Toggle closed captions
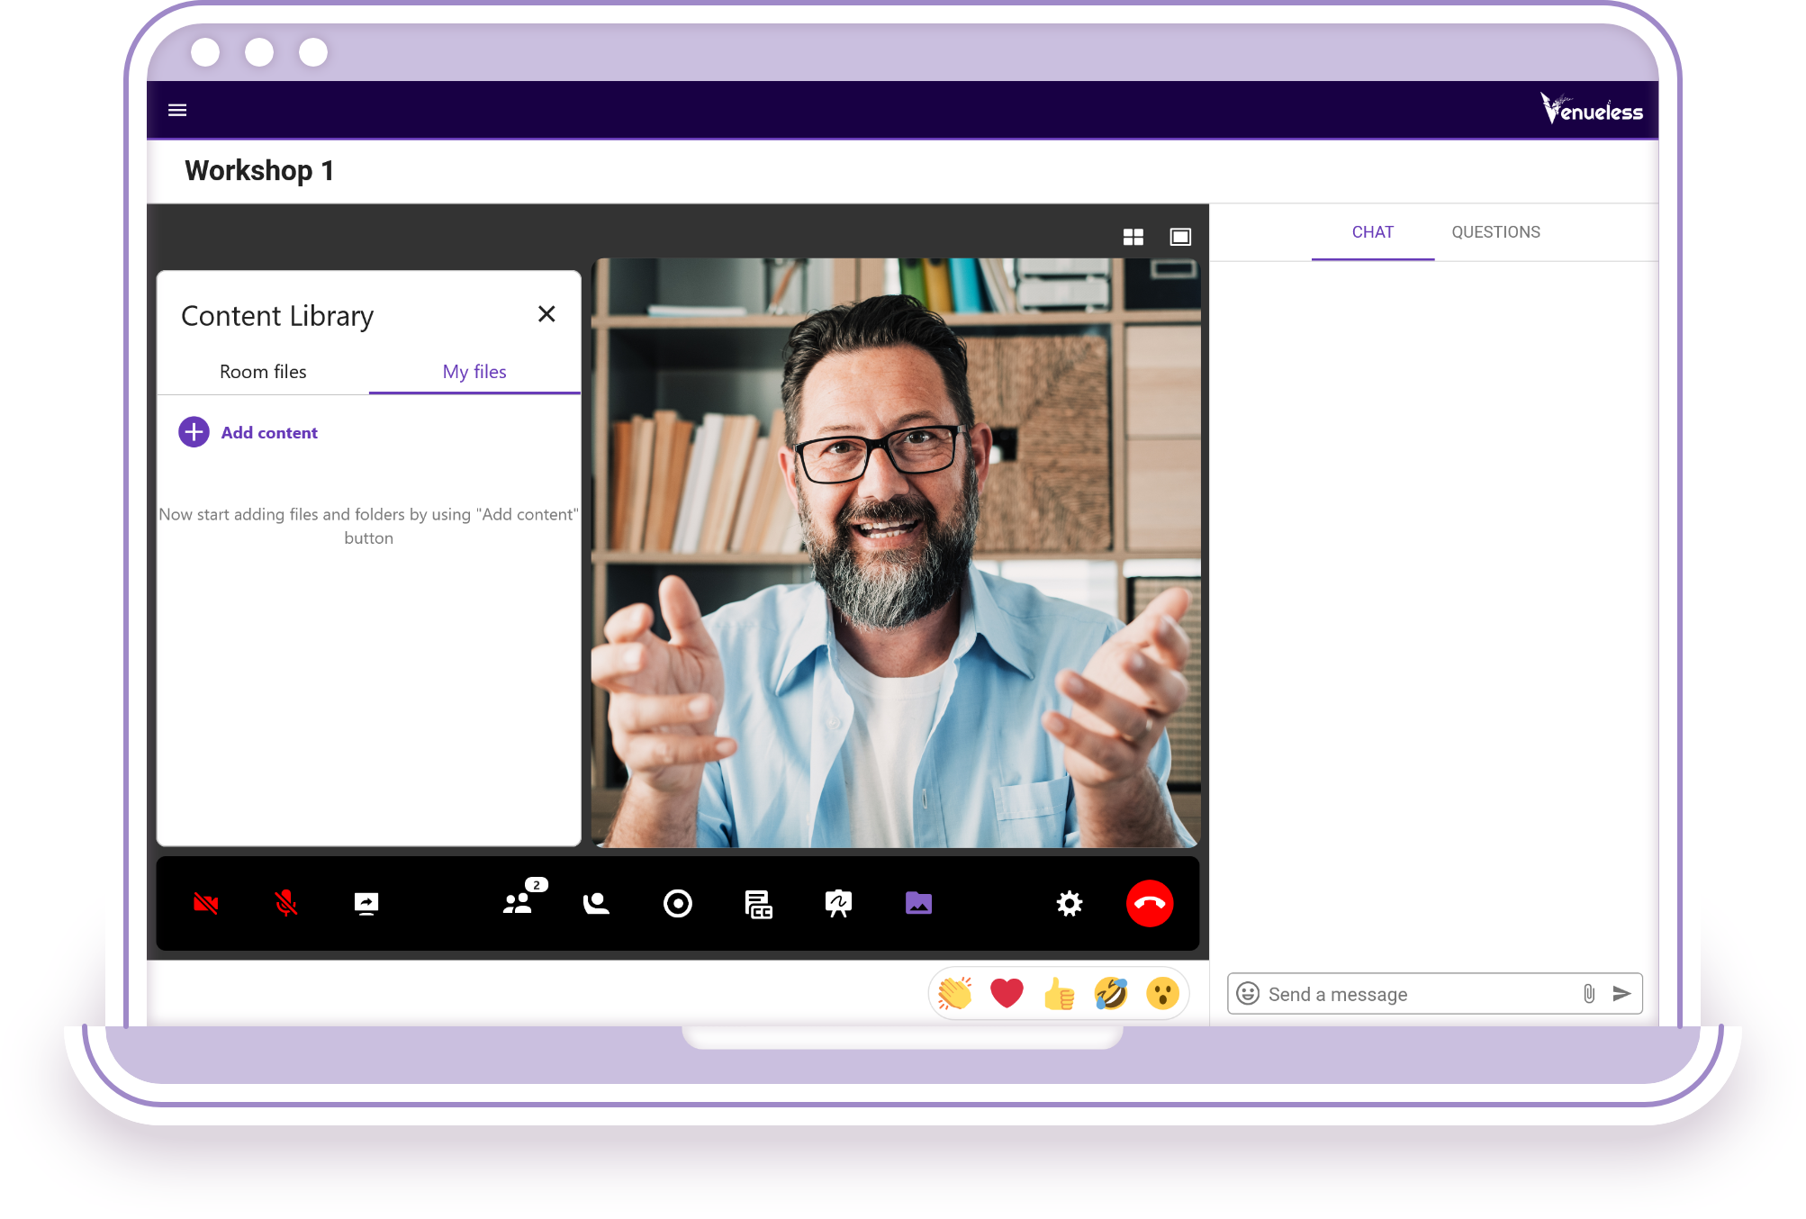Viewport: 1806px width, 1219px height. click(759, 903)
